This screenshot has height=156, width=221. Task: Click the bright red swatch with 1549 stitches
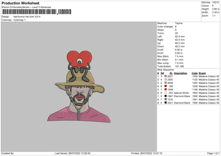click(166, 89)
